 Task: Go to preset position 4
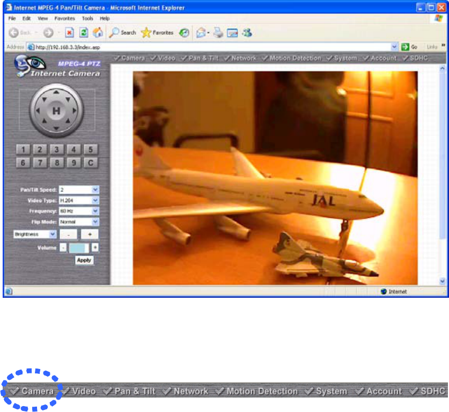[x=73, y=149]
